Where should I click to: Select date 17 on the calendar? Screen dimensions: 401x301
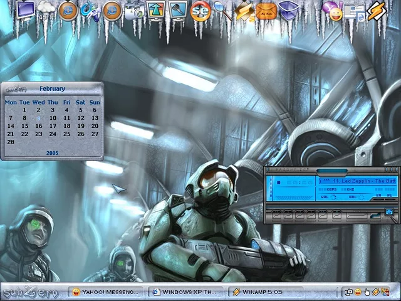pos(53,126)
